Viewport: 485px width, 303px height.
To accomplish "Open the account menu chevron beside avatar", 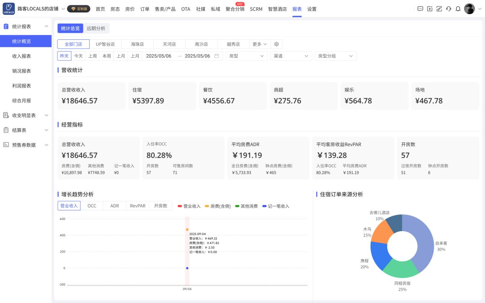I will [x=480, y=9].
